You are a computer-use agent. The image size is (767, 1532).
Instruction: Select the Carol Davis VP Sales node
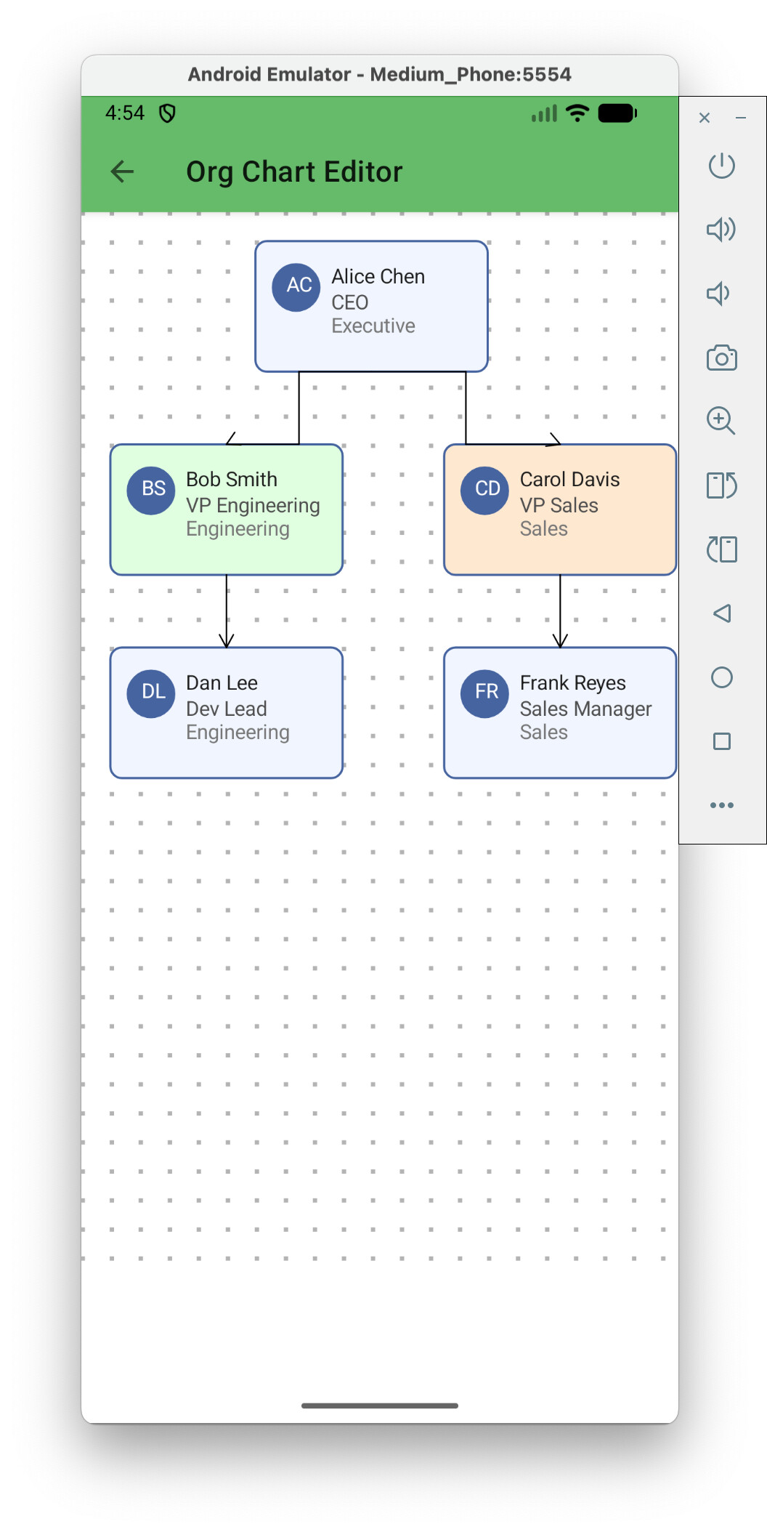pos(559,509)
